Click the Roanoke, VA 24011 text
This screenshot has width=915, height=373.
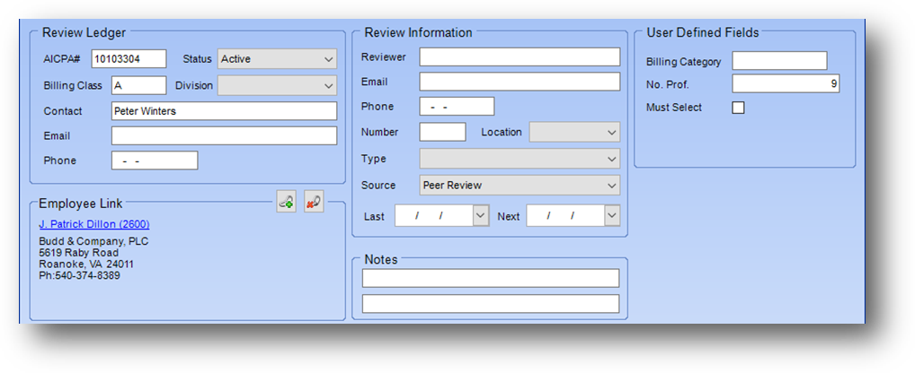coord(86,265)
